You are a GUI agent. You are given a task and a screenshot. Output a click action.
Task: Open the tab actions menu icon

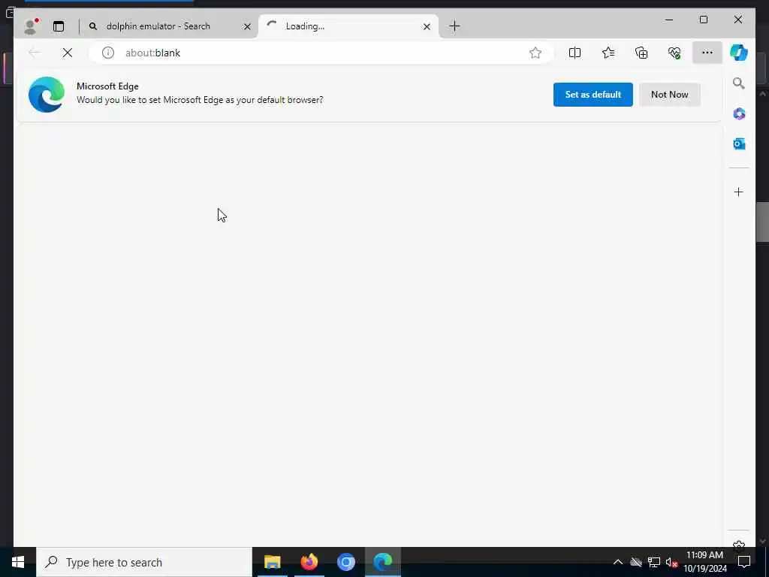59,26
